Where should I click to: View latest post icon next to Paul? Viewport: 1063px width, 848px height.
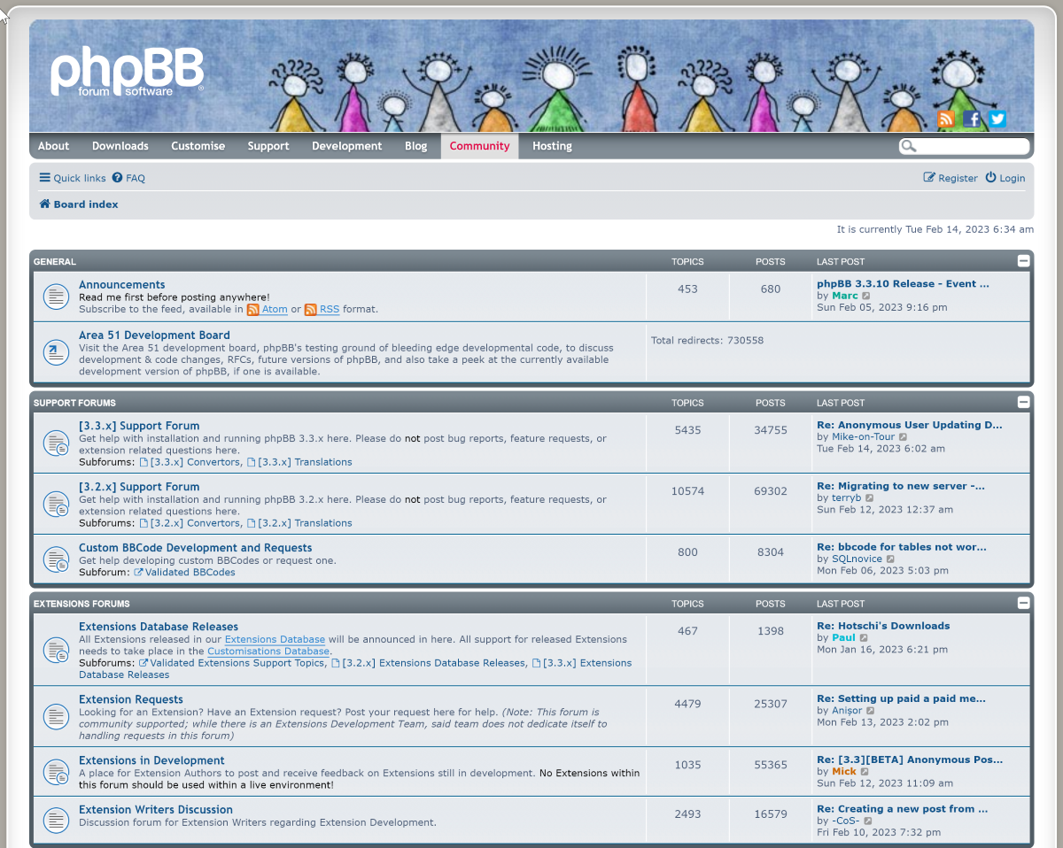pos(864,638)
